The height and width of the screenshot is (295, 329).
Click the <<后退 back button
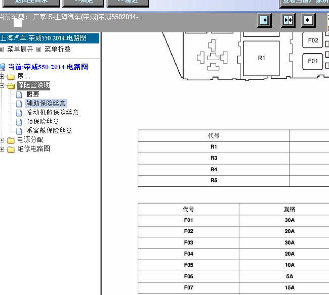[x=84, y=3]
